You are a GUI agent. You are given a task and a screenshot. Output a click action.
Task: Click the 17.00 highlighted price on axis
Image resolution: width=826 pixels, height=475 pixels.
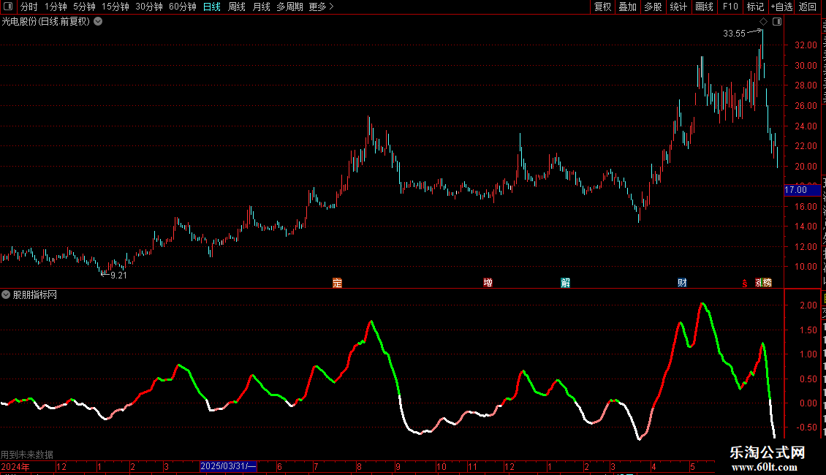coord(802,190)
